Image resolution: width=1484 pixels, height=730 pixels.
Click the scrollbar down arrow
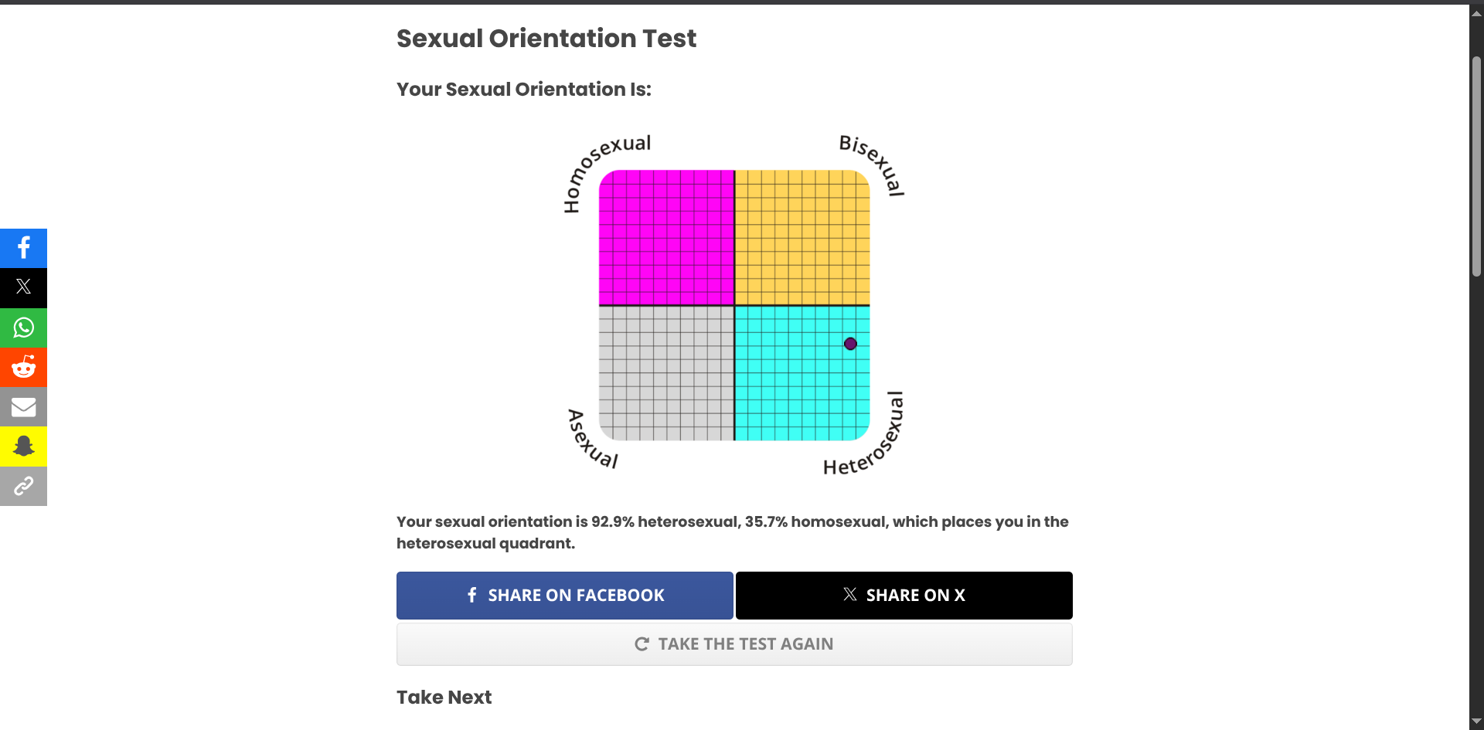(x=1476, y=721)
